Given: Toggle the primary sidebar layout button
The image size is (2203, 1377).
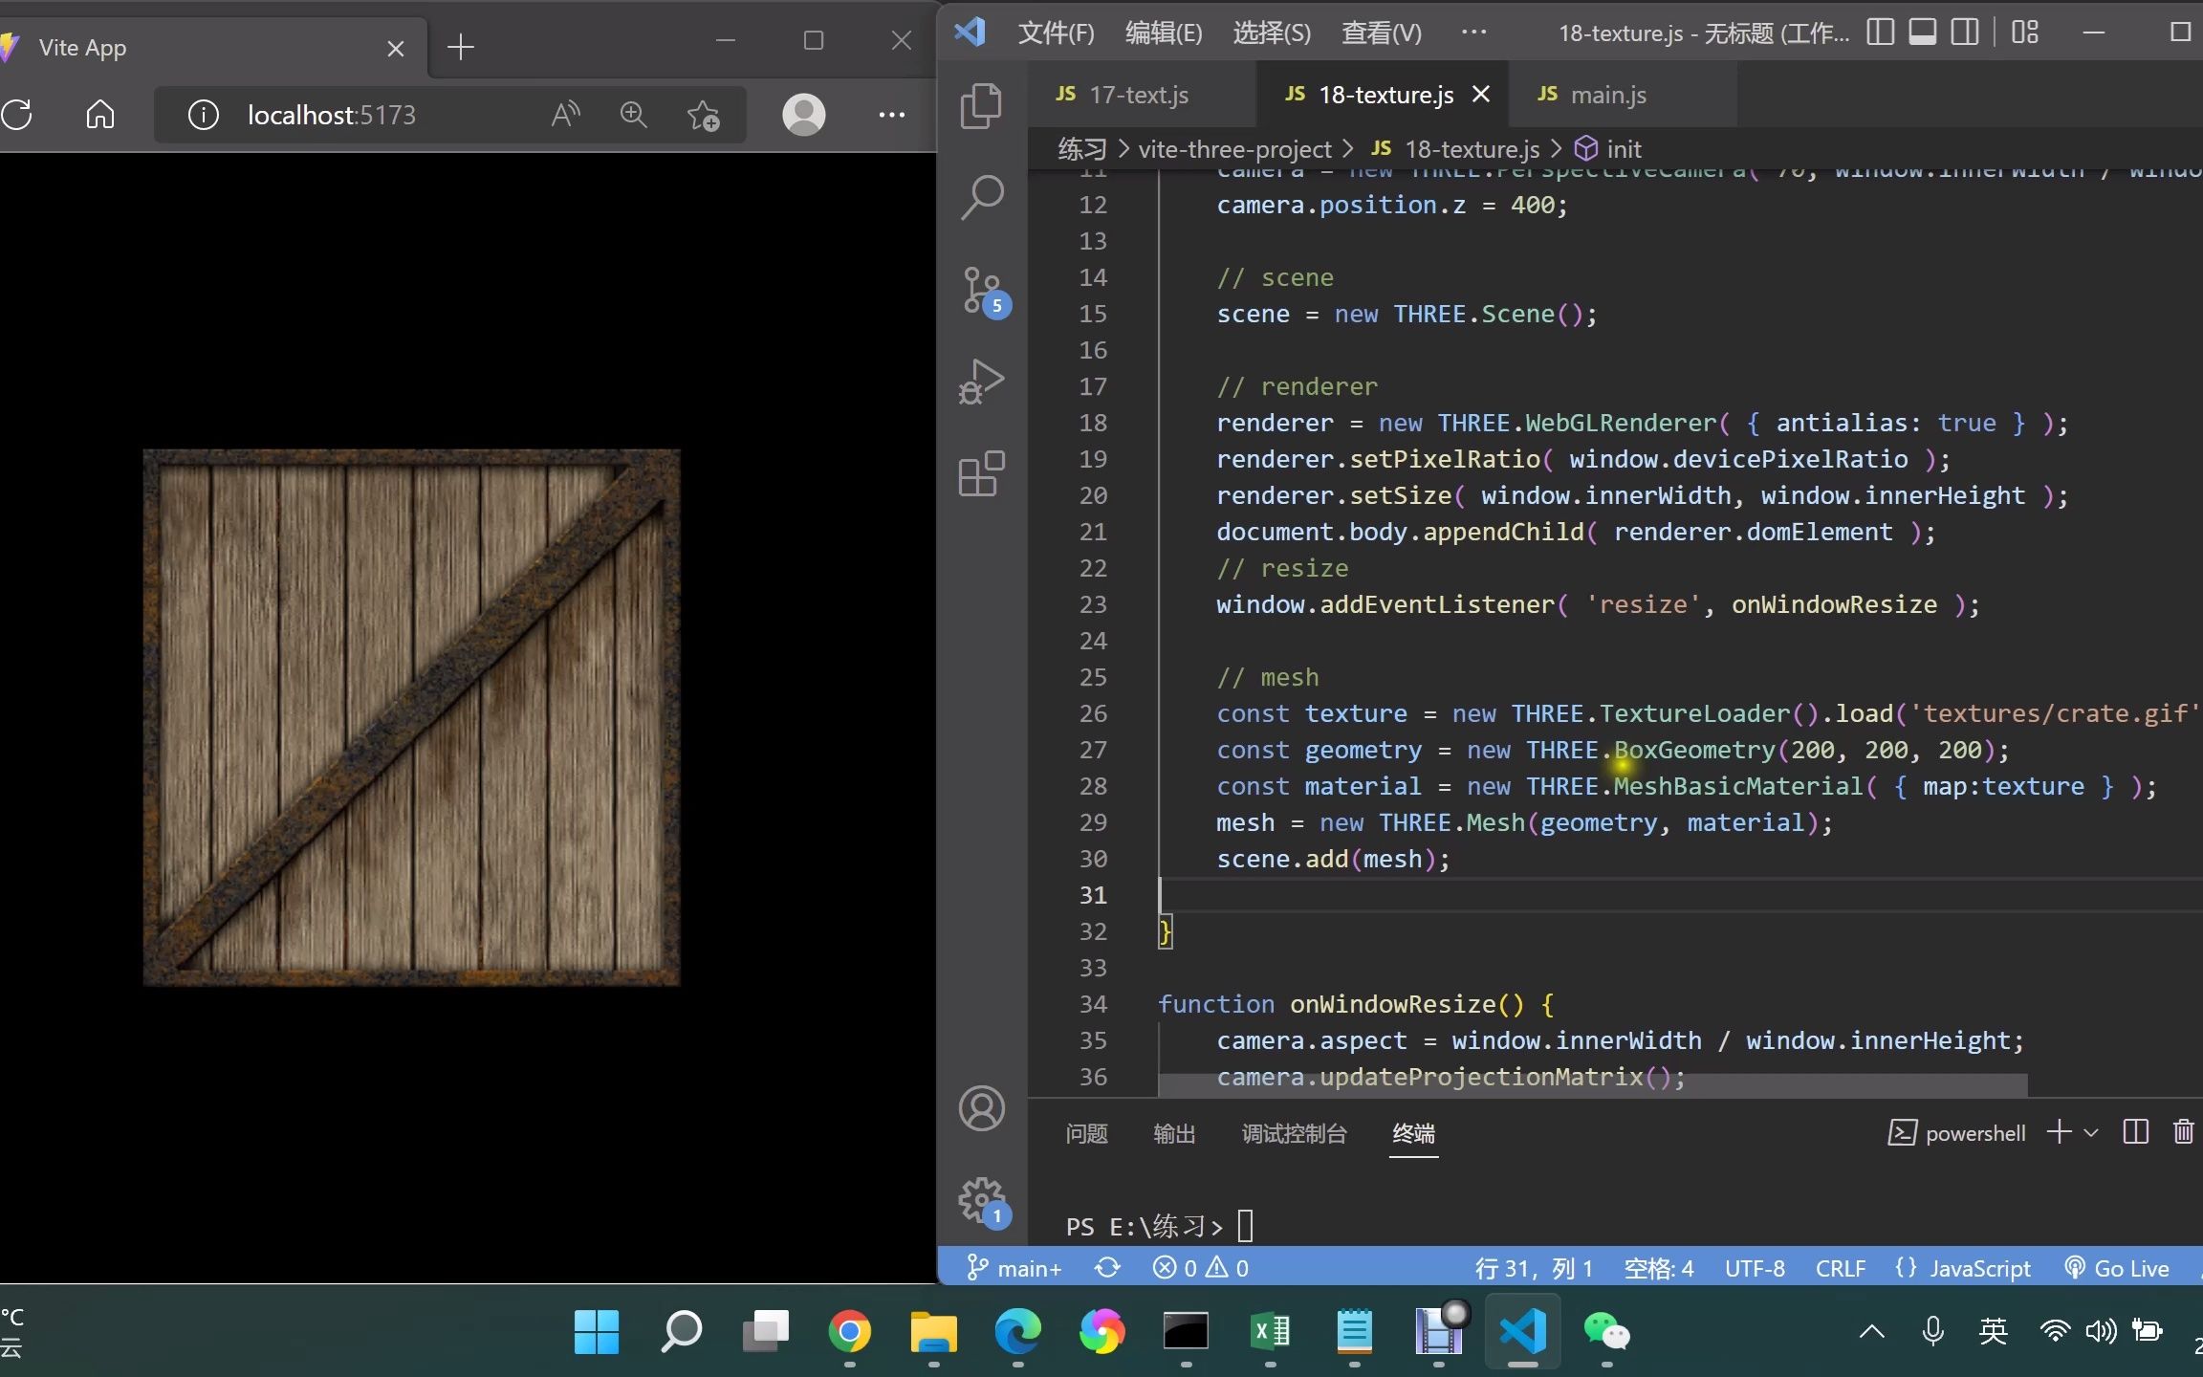Looking at the screenshot, I should tap(1880, 33).
